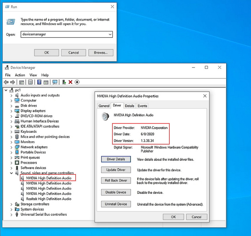Click the Update Driver button
The width and height of the screenshot is (251, 236).
click(x=116, y=170)
